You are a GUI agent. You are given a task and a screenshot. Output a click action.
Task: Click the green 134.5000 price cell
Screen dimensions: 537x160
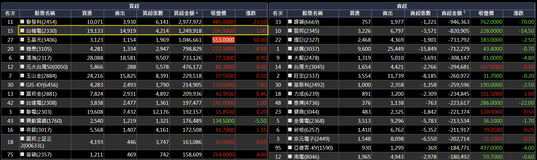223,121
